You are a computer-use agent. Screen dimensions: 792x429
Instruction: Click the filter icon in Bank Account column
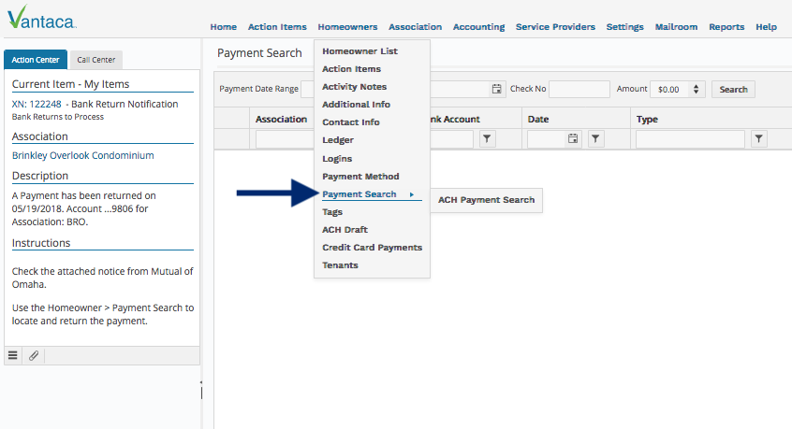pos(487,138)
